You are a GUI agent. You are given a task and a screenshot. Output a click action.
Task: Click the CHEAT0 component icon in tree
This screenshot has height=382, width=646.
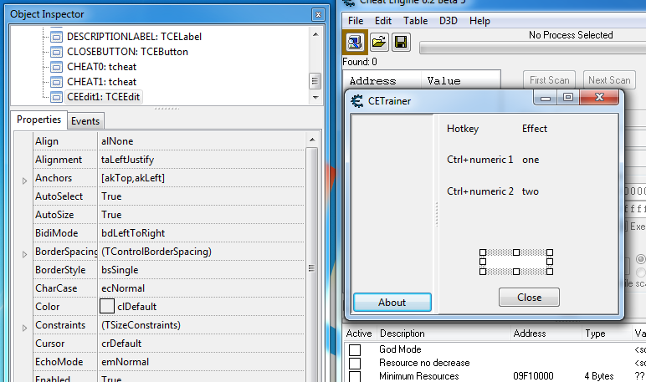click(x=56, y=67)
